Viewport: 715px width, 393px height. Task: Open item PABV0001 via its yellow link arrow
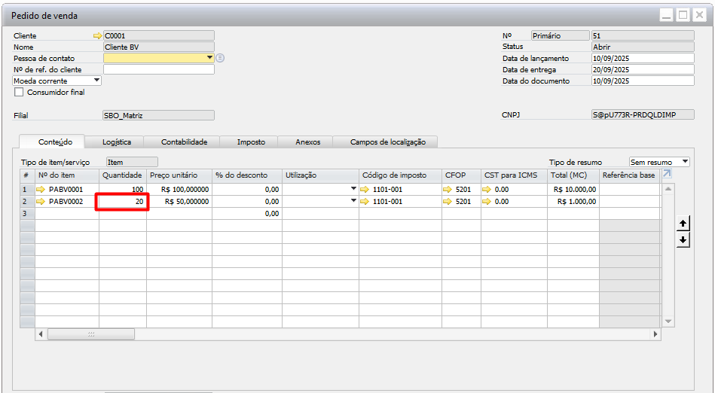click(x=41, y=190)
